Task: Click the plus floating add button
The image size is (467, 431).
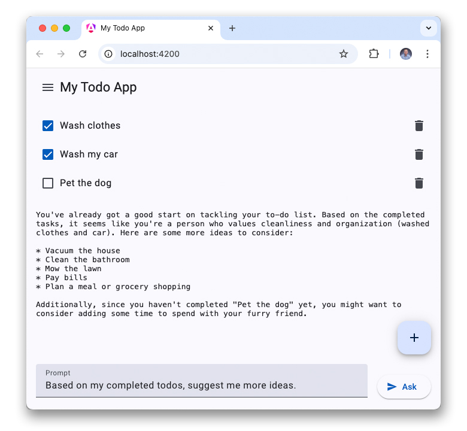Action: click(x=414, y=338)
